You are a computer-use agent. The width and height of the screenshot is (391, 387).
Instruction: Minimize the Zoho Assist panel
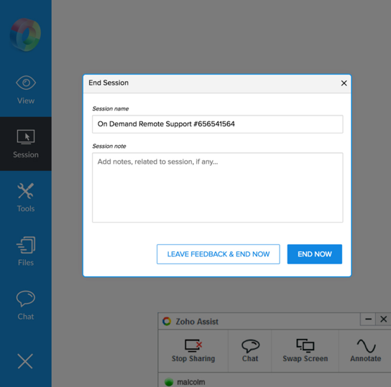368,320
